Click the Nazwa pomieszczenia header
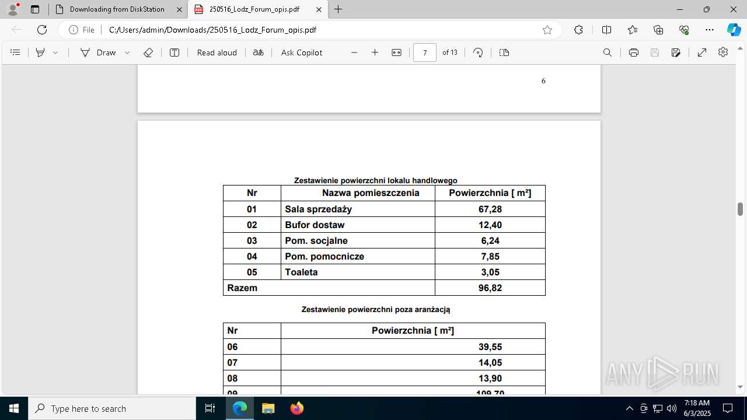747x420 pixels. [x=371, y=193]
